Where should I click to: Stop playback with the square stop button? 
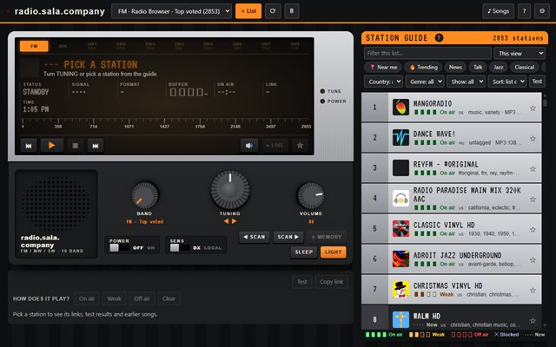point(76,146)
